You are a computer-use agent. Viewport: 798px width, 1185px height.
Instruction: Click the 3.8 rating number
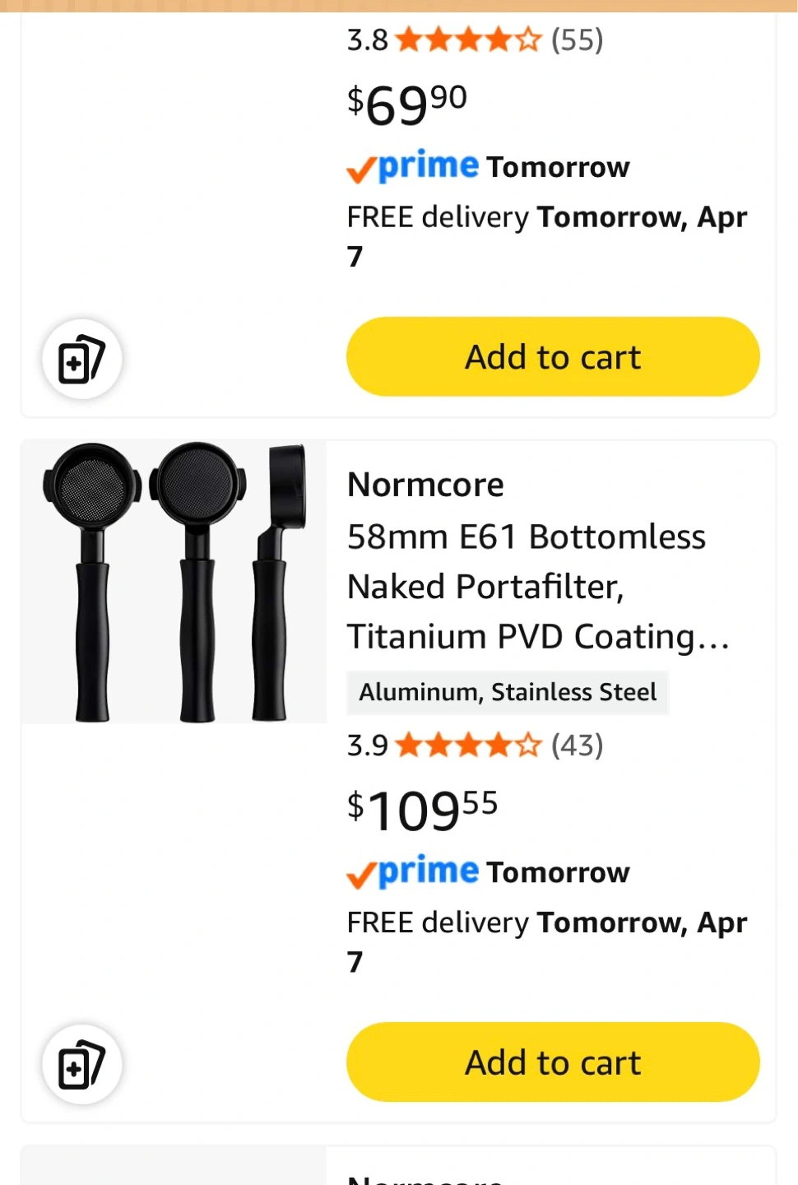point(367,39)
